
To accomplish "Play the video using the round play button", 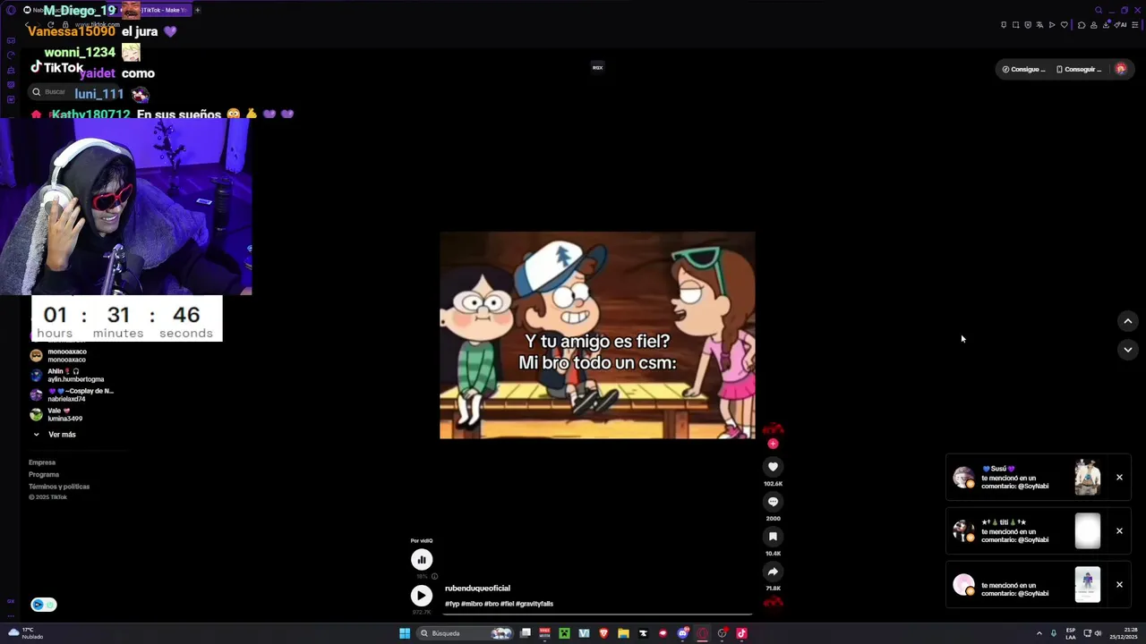I will coord(422,596).
